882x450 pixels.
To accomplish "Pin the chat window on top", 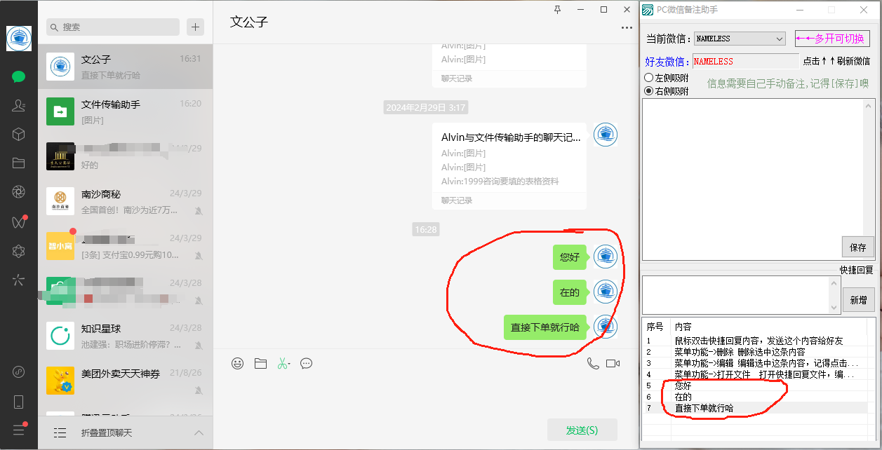I will point(558,9).
